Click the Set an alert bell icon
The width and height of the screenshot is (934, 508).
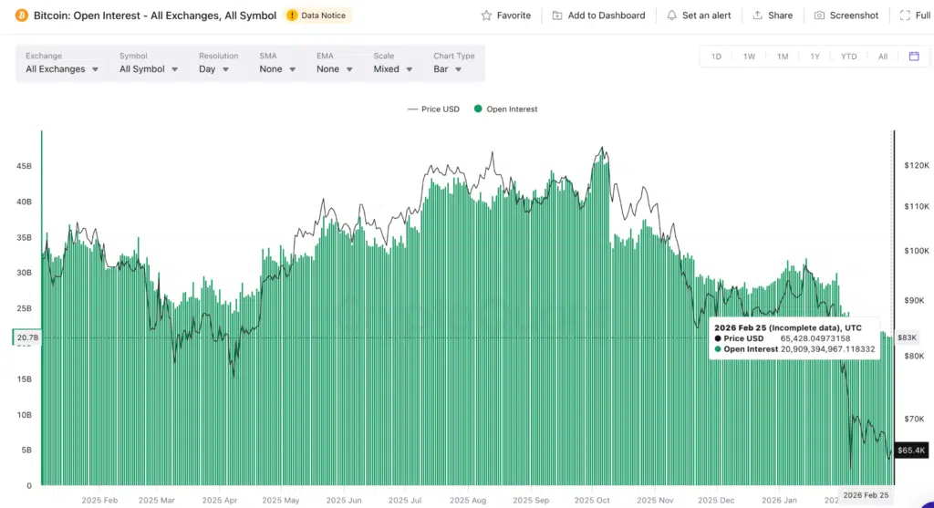[672, 16]
